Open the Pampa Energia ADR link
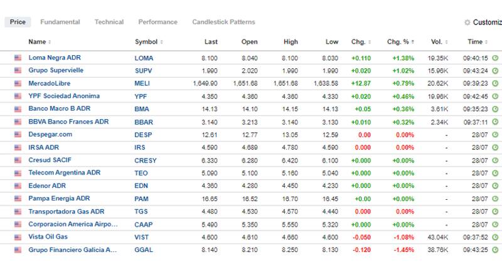Screen dimensions: 502x265 tap(59, 199)
